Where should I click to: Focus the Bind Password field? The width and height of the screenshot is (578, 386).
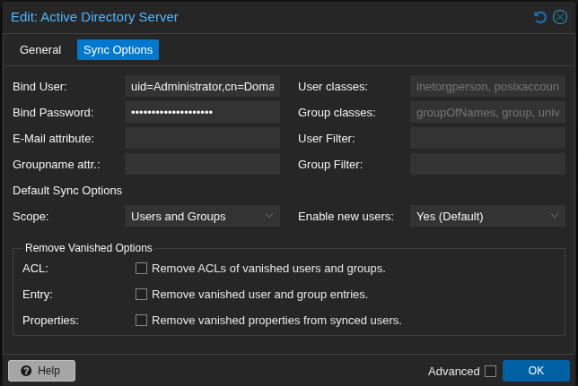click(202, 112)
